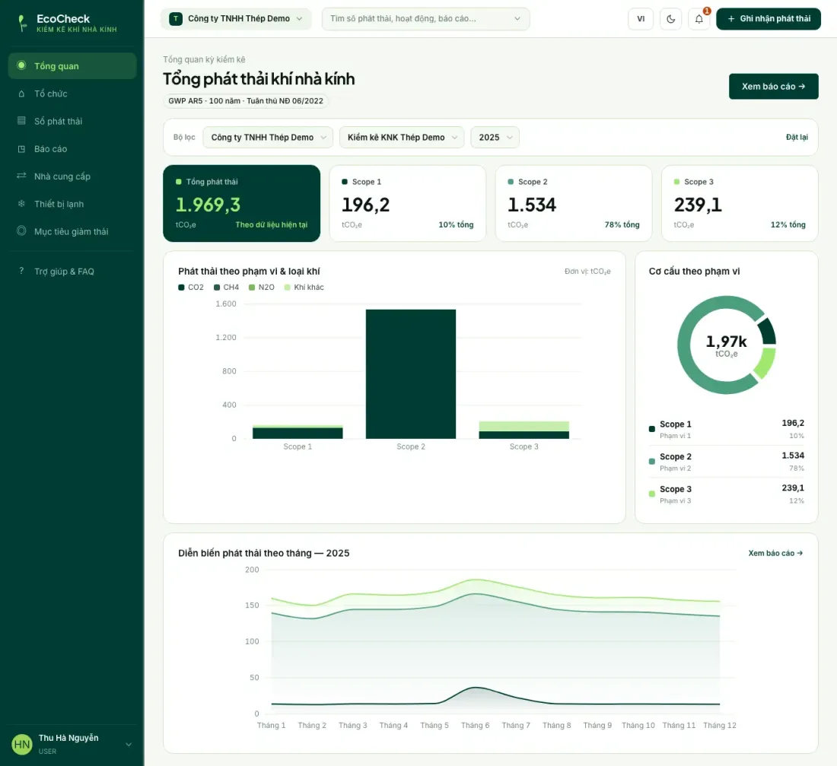Toggle the N2O legend series
The image size is (837, 766).
click(x=262, y=288)
